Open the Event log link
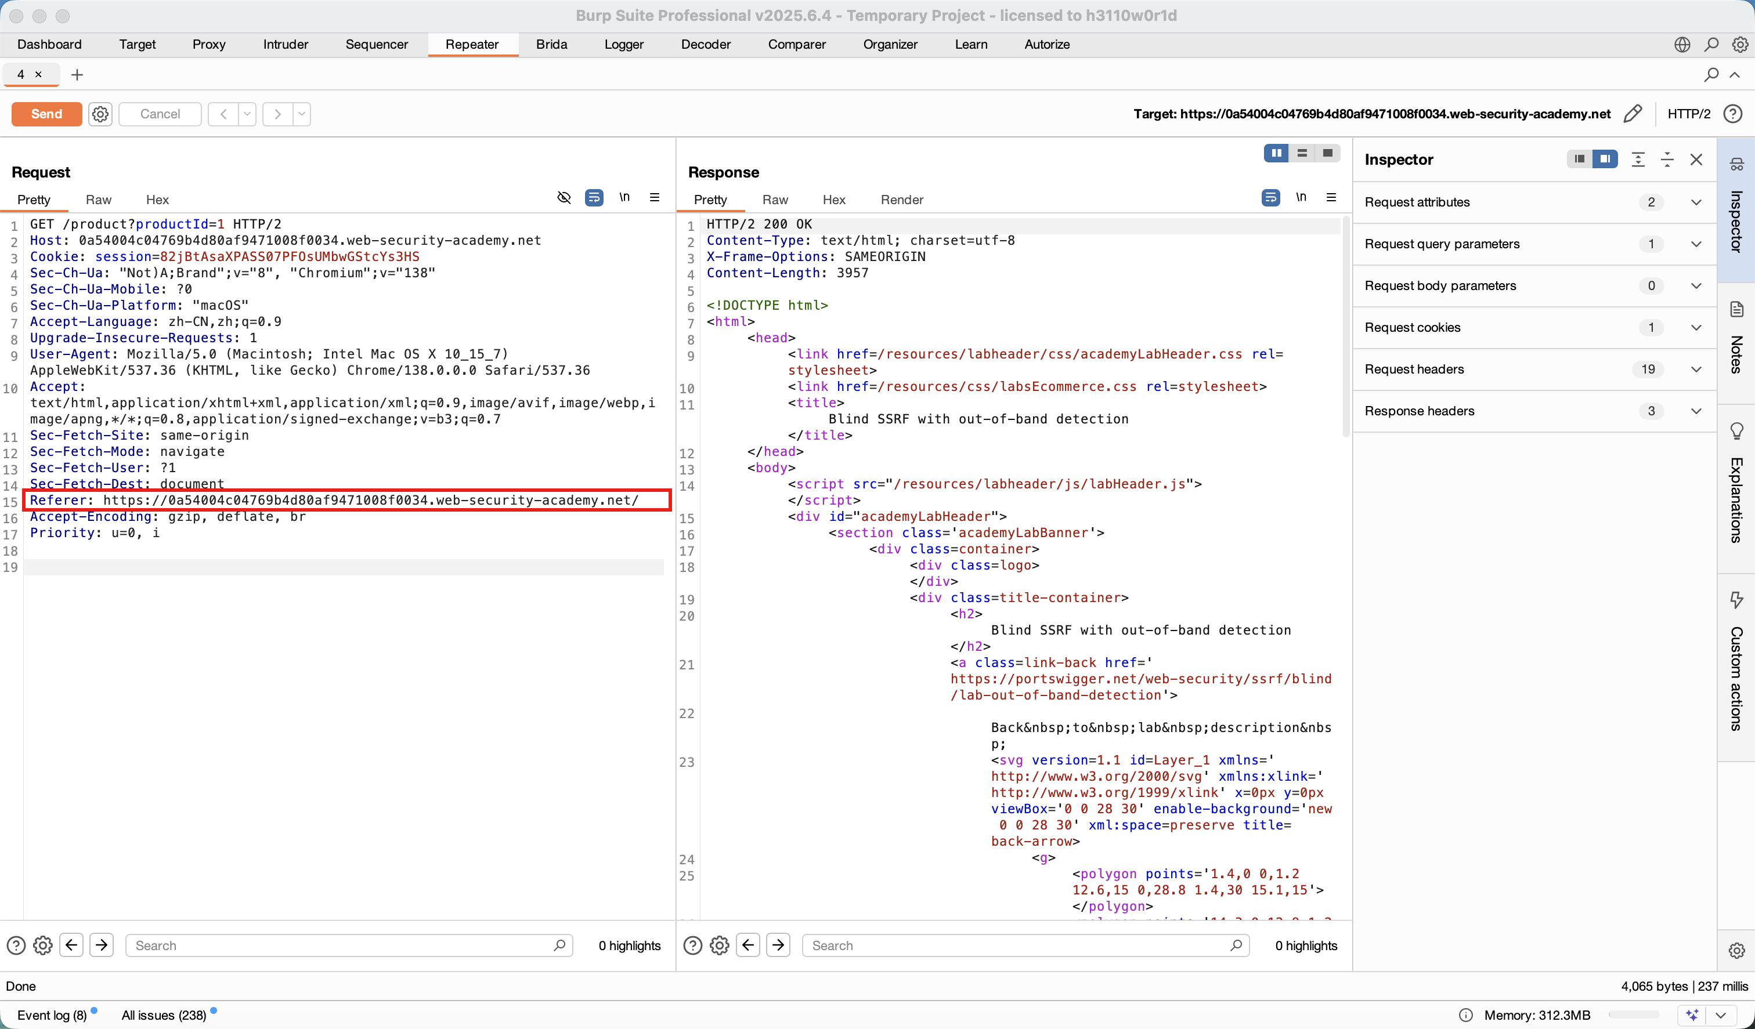Screen dimensions: 1755x1029 pos(52,1015)
